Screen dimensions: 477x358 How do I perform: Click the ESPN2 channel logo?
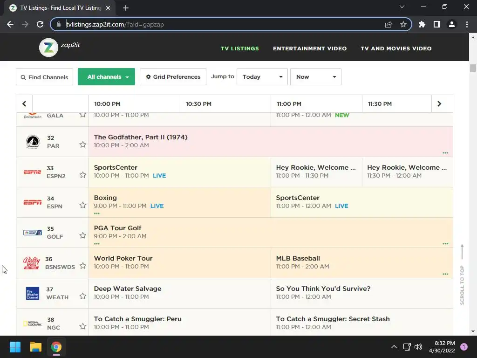tap(32, 172)
